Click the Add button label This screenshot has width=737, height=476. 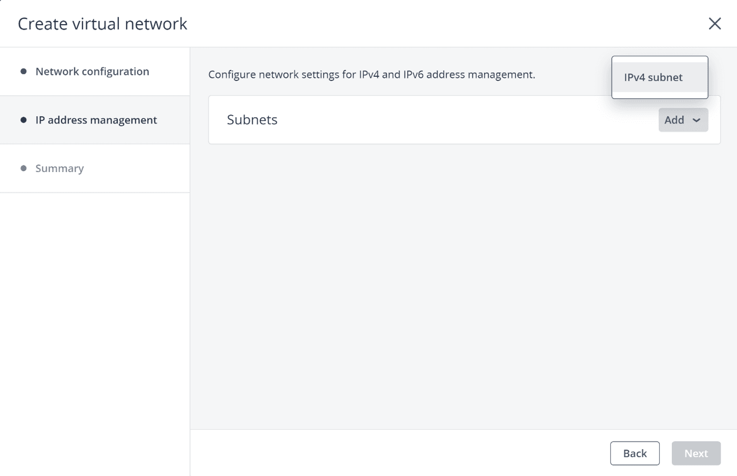(674, 120)
